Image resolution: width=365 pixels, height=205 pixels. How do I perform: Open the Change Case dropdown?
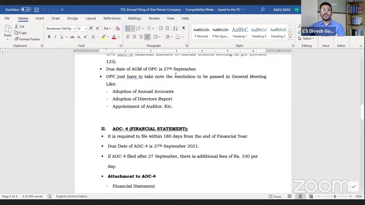[107, 28]
